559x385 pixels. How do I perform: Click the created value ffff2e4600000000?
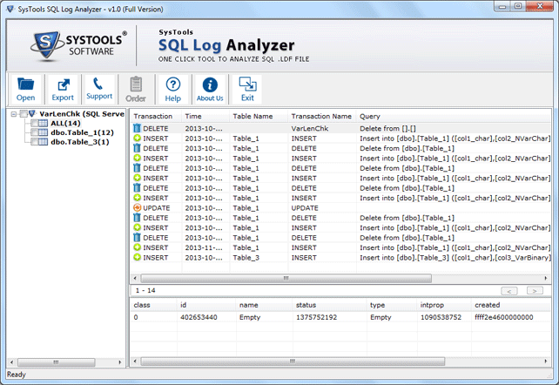(504, 317)
